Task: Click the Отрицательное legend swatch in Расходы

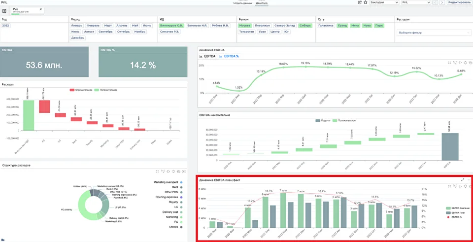Action: (72, 90)
